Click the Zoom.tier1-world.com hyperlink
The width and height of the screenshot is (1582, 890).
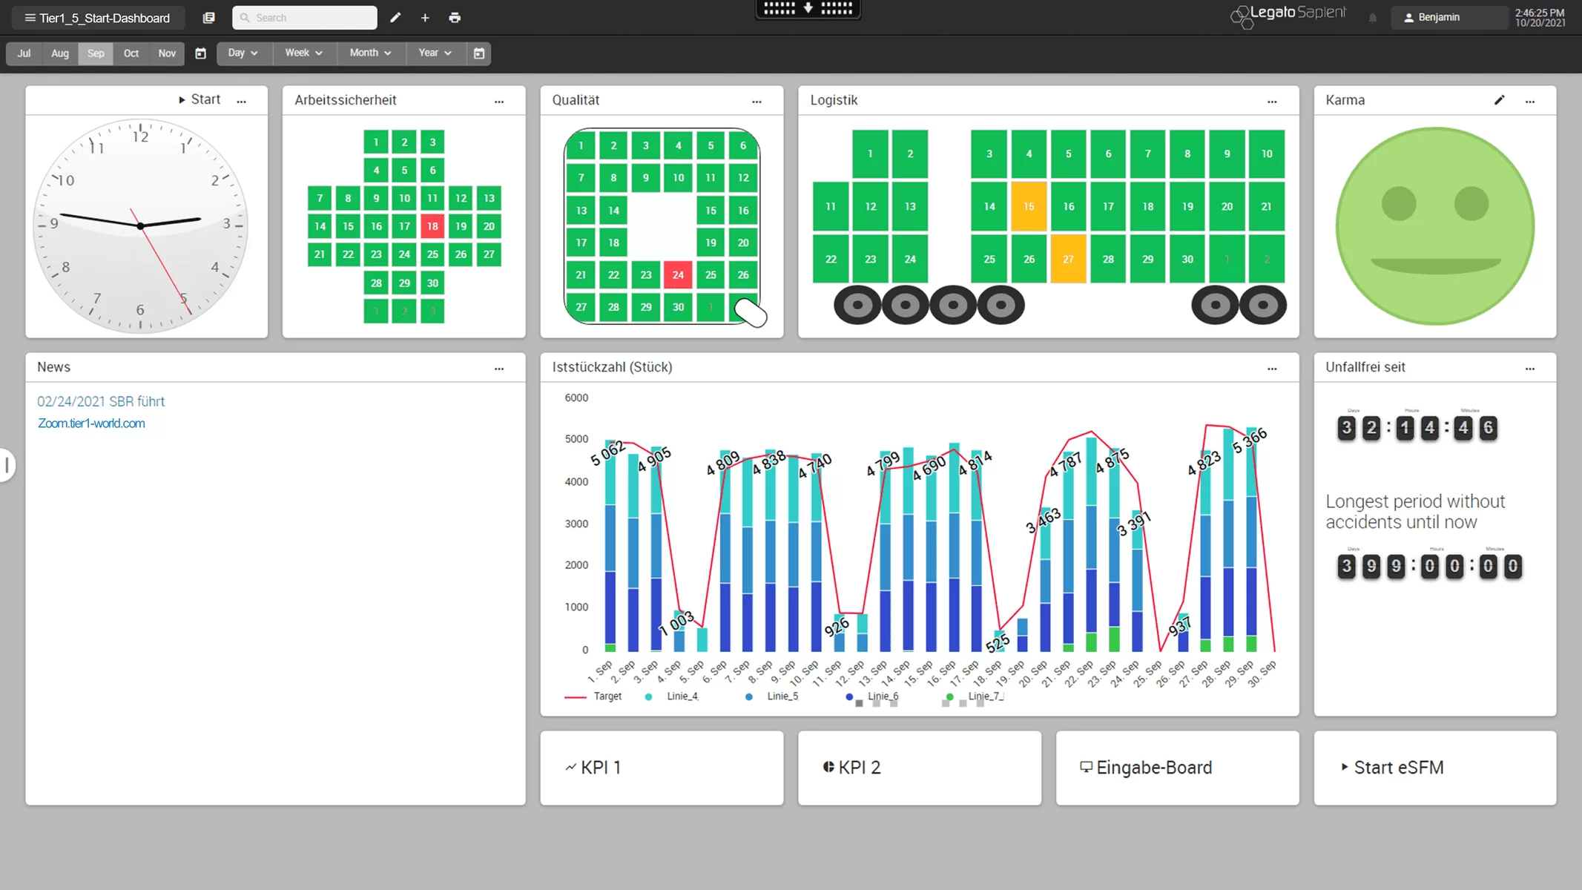(91, 423)
